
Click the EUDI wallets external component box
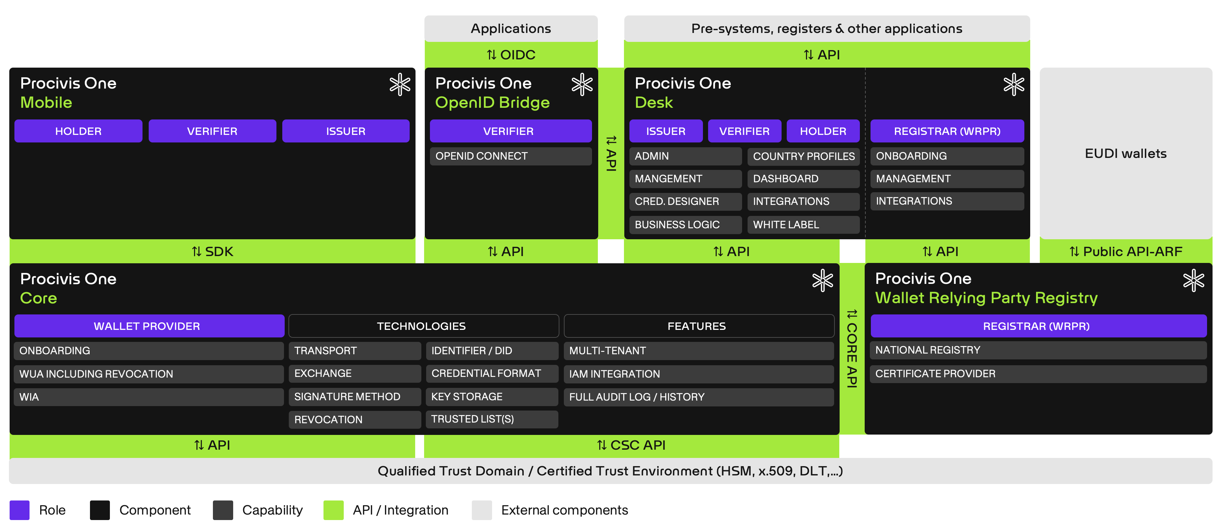coord(1126,153)
